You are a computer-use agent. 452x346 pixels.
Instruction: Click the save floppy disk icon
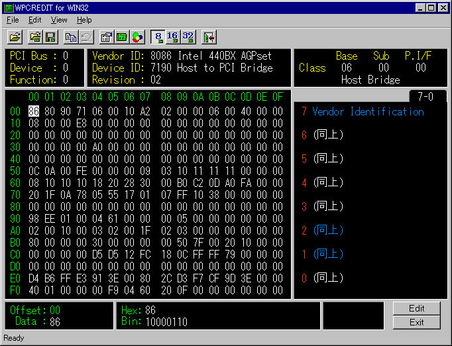click(x=51, y=38)
